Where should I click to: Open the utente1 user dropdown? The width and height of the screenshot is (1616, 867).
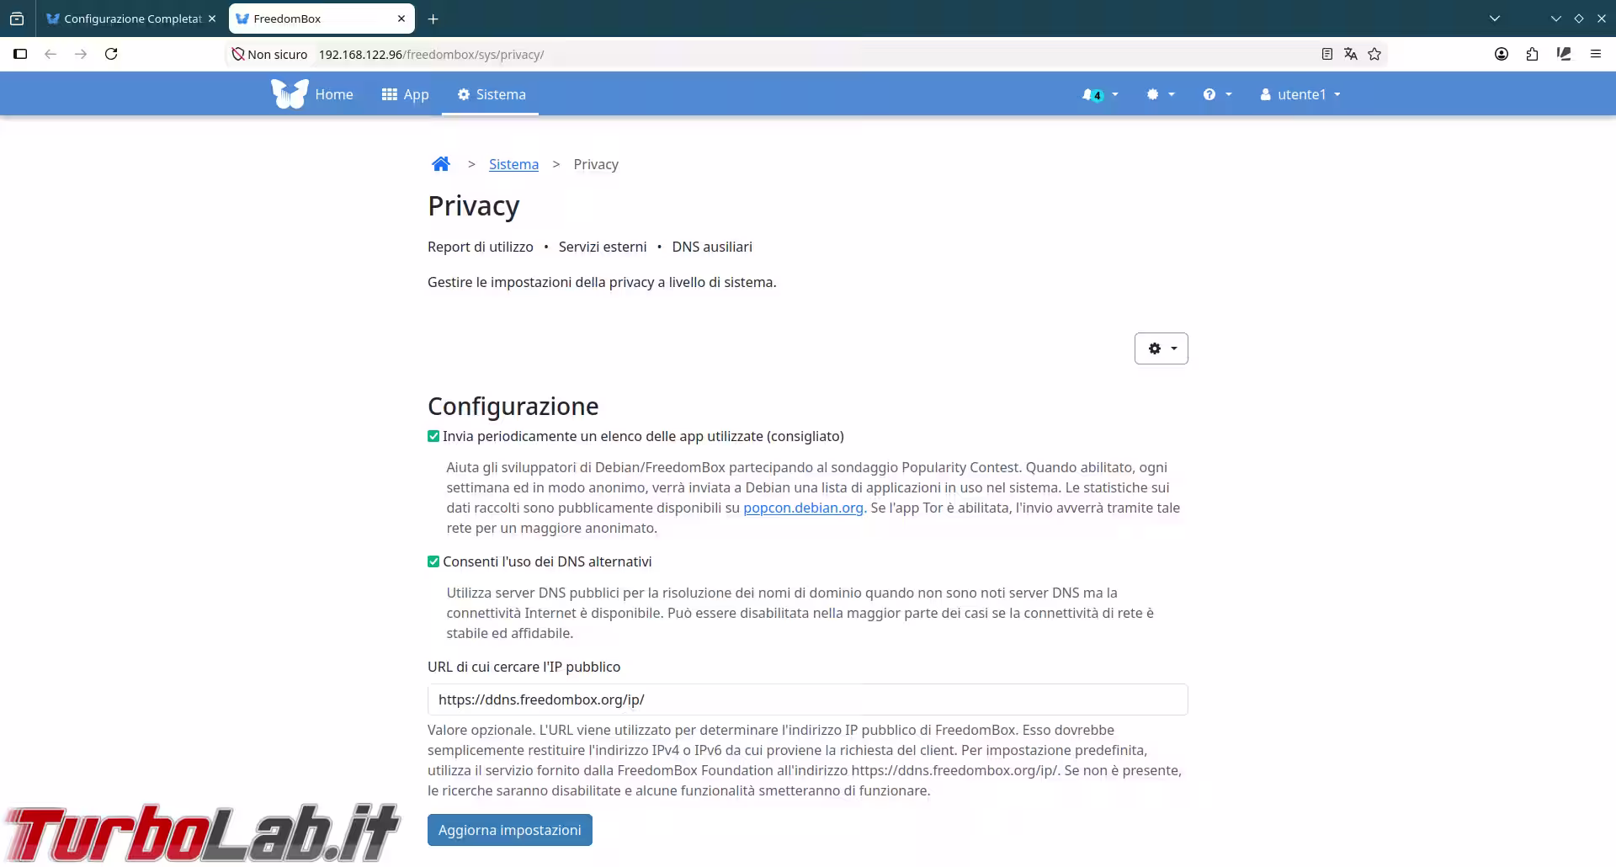pos(1300,94)
